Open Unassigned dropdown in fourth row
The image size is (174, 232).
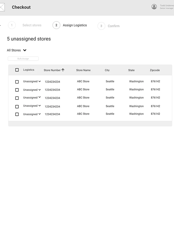[32, 106]
